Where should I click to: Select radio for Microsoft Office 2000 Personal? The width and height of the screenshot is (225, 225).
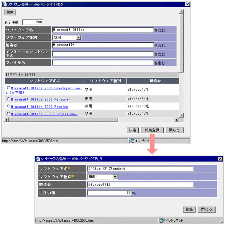pos(8,99)
